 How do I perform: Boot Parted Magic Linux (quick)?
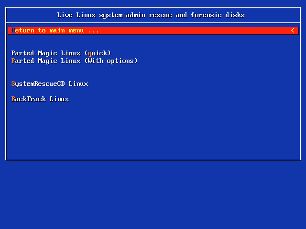(x=61, y=53)
